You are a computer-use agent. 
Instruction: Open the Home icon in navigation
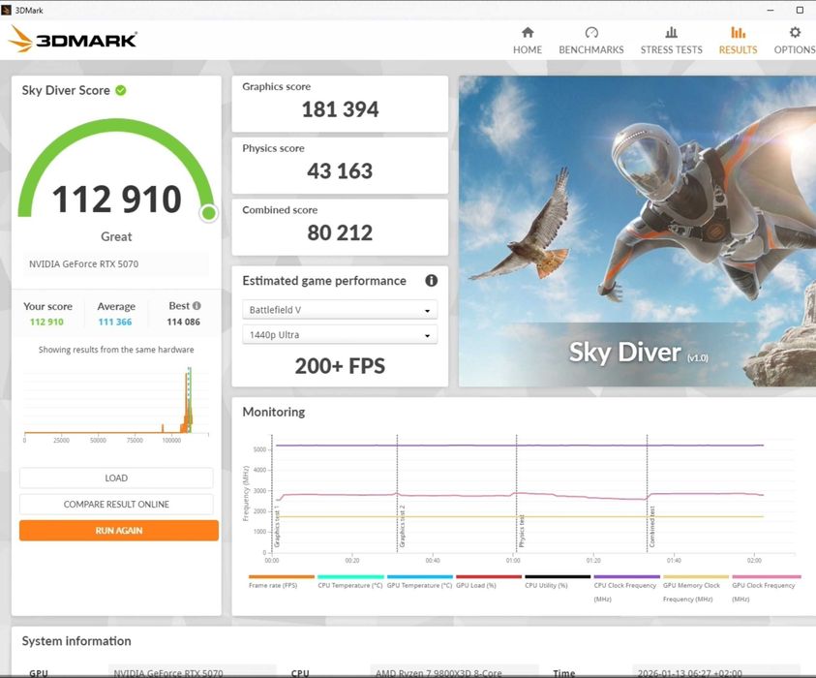click(x=528, y=32)
